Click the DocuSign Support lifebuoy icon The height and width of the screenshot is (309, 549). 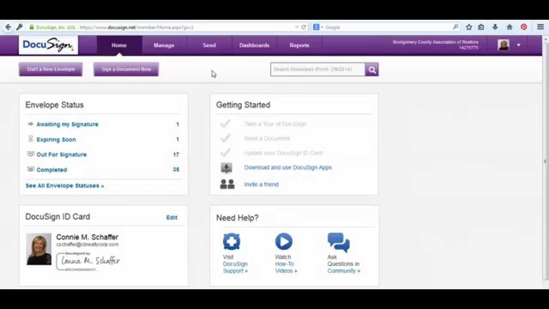click(232, 242)
